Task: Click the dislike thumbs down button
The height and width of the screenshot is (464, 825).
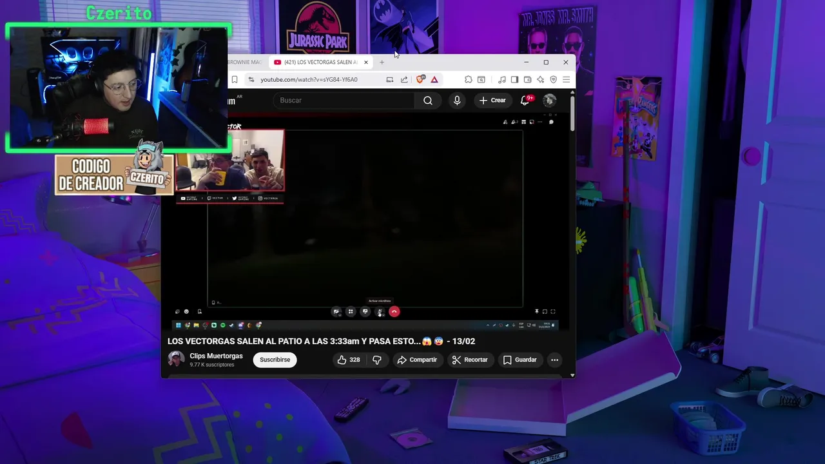Action: coord(377,360)
